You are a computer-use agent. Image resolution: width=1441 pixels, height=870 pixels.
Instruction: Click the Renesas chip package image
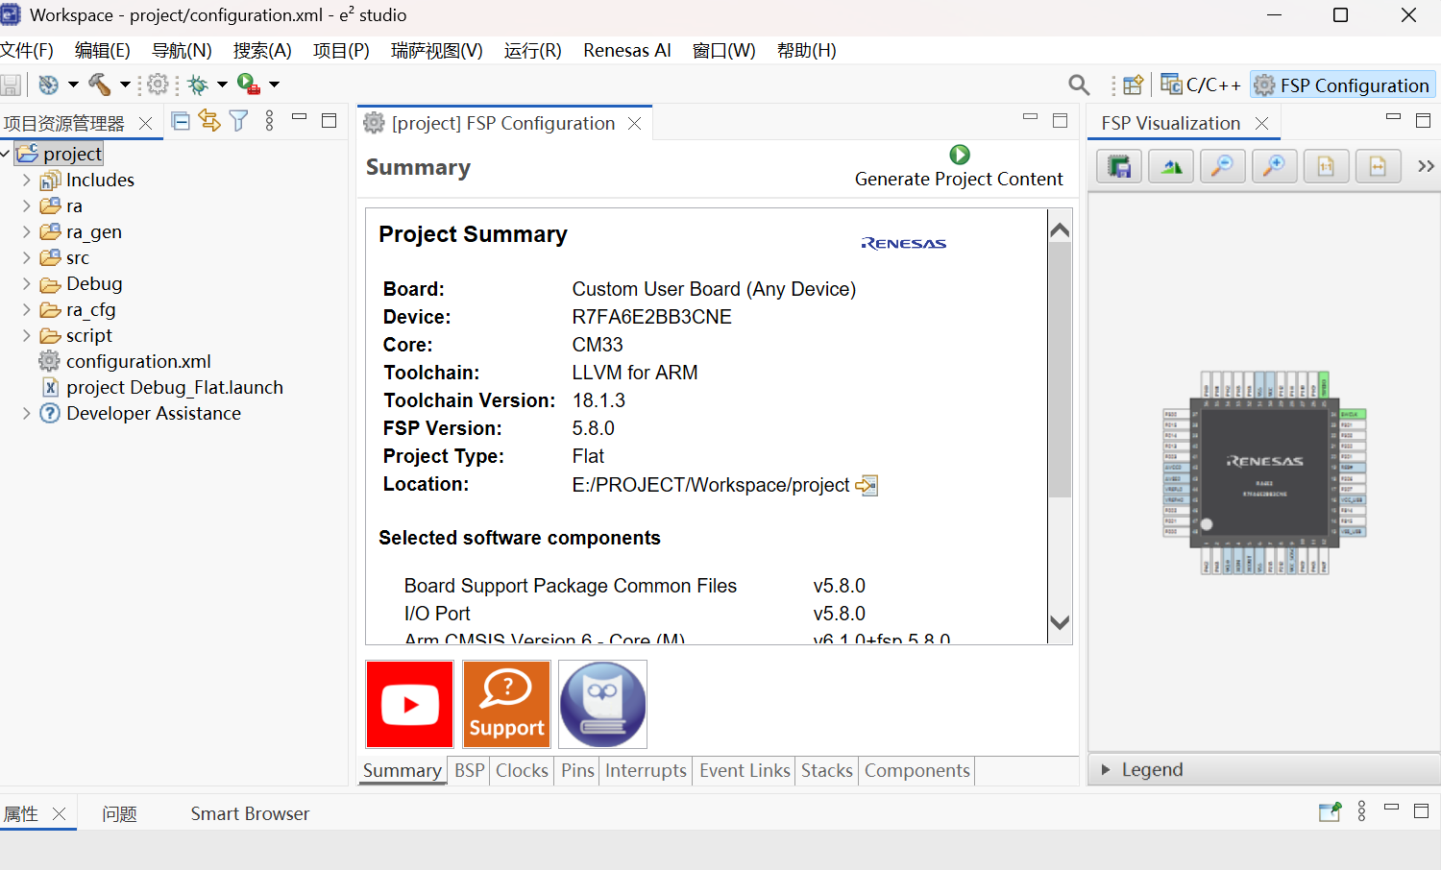pyautogui.click(x=1264, y=472)
